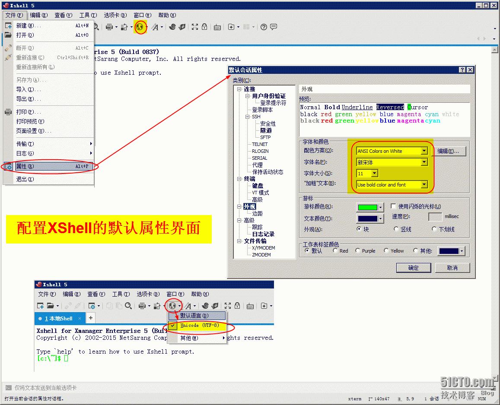Select the 竖线 cursor appearance option

pos(395,229)
